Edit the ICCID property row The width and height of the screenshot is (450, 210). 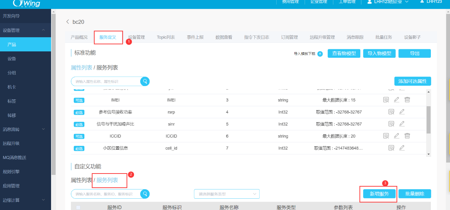point(397,136)
